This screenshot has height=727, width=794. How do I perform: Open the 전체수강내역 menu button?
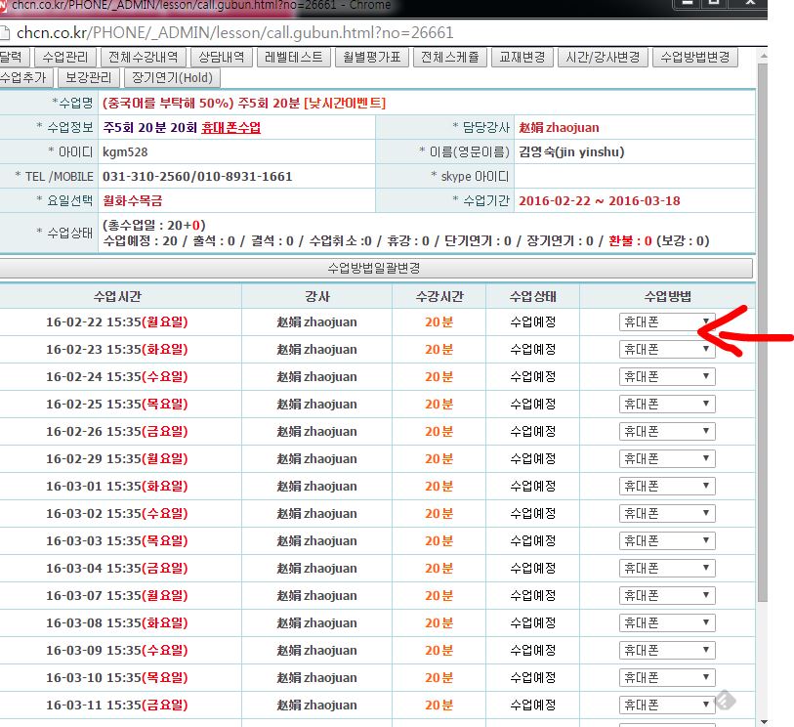click(x=142, y=58)
